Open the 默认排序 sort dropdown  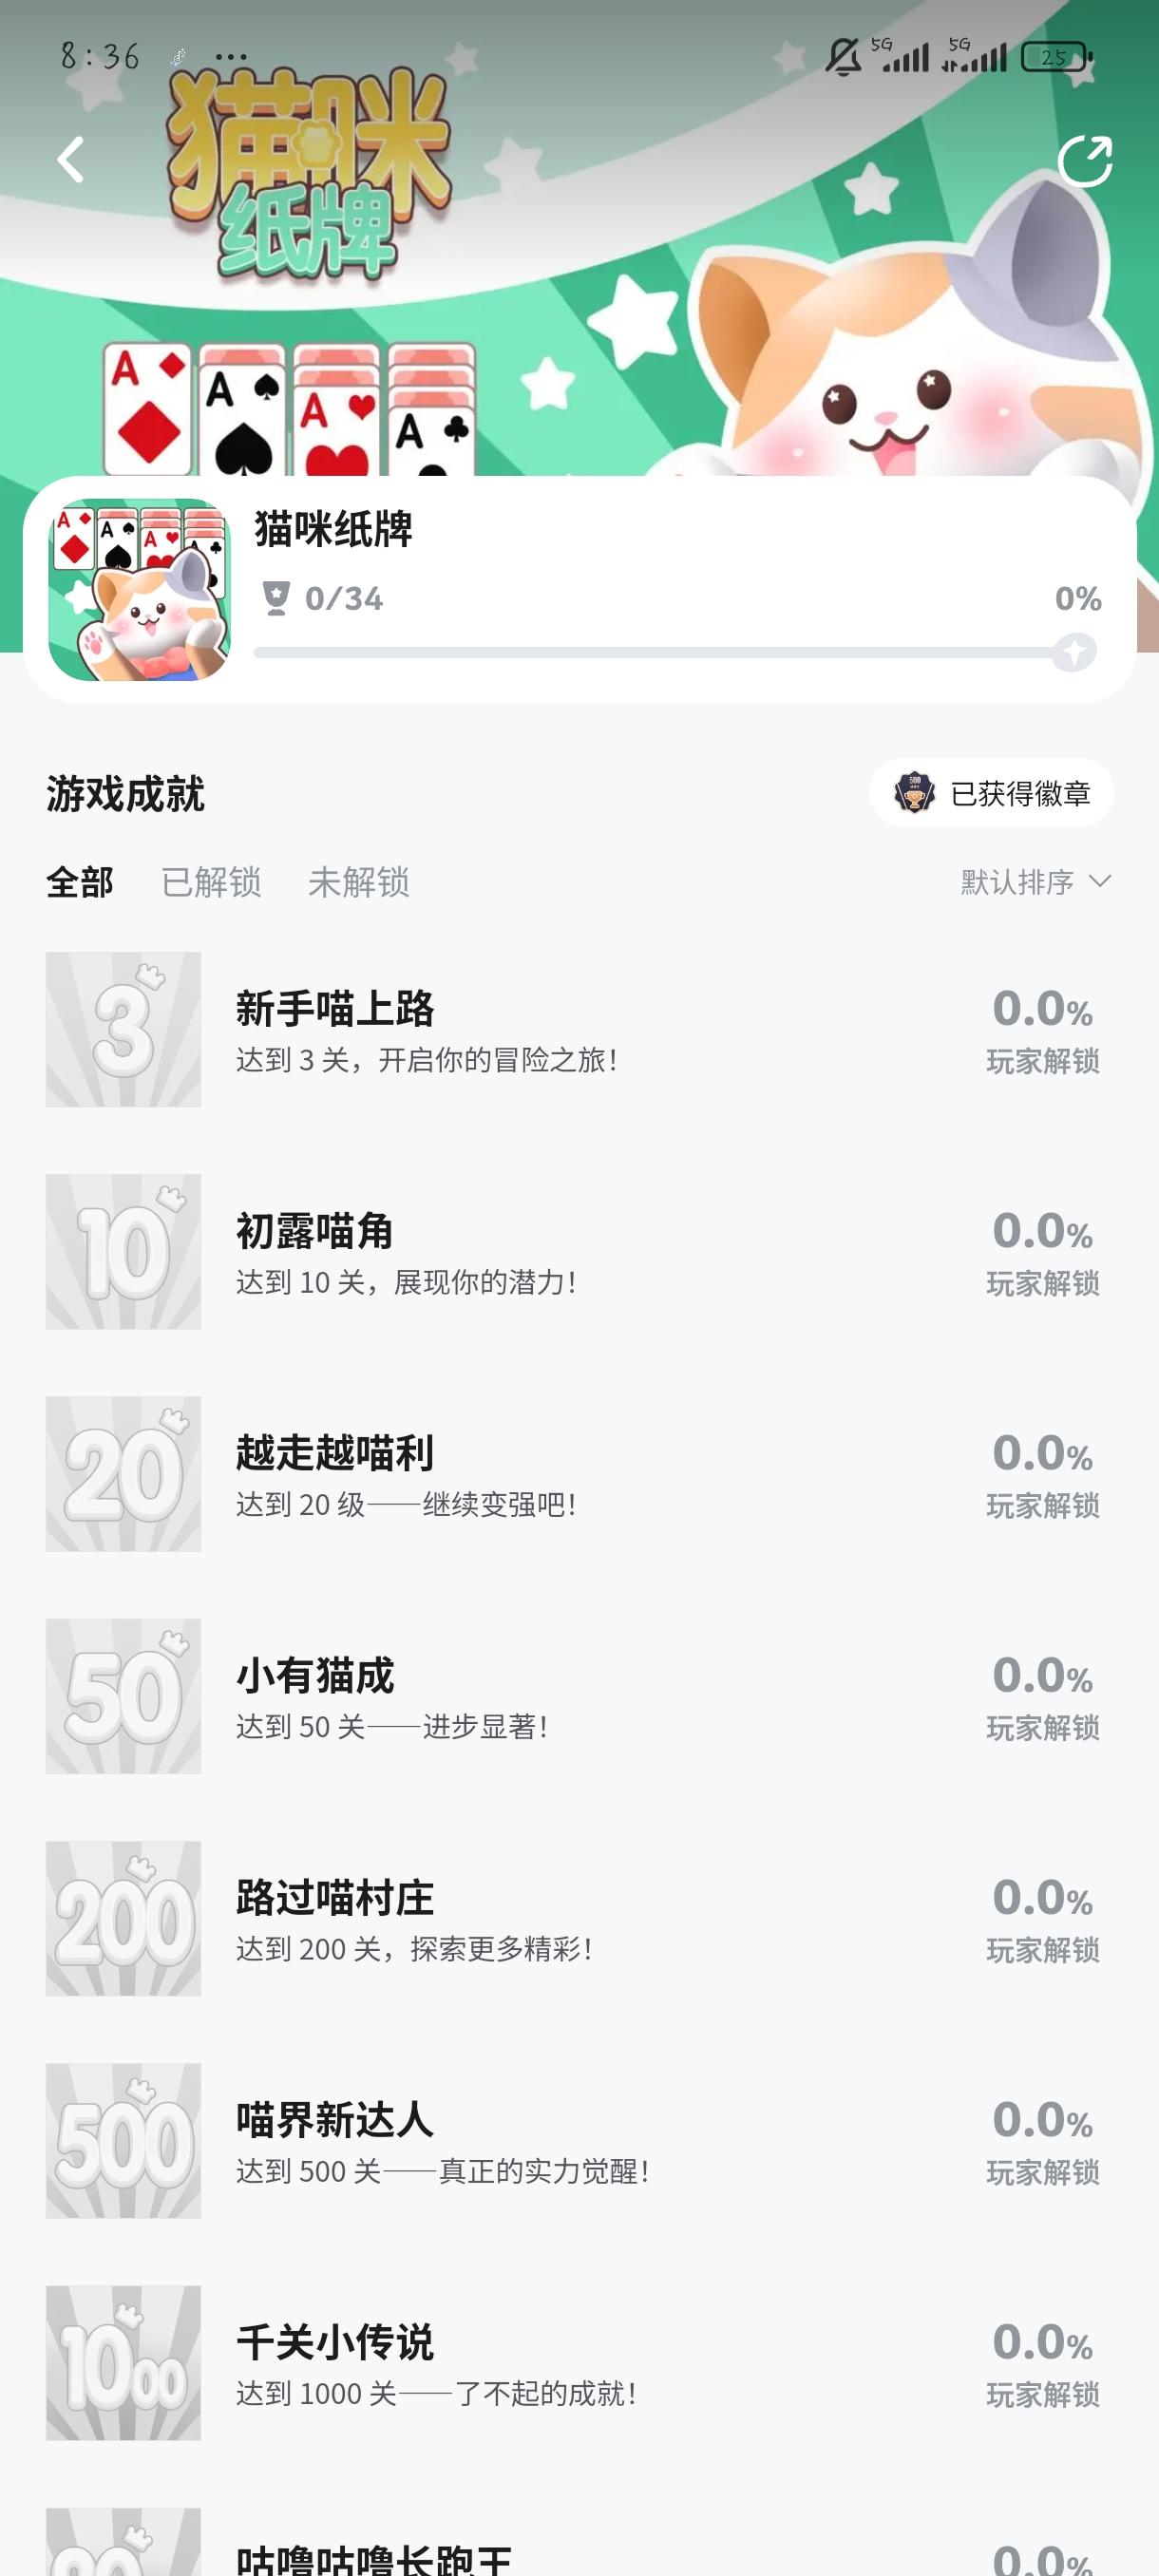click(x=1018, y=882)
